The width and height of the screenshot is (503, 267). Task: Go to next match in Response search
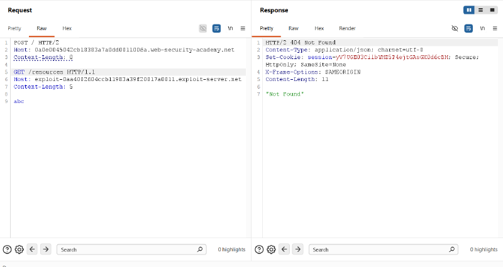(297, 249)
